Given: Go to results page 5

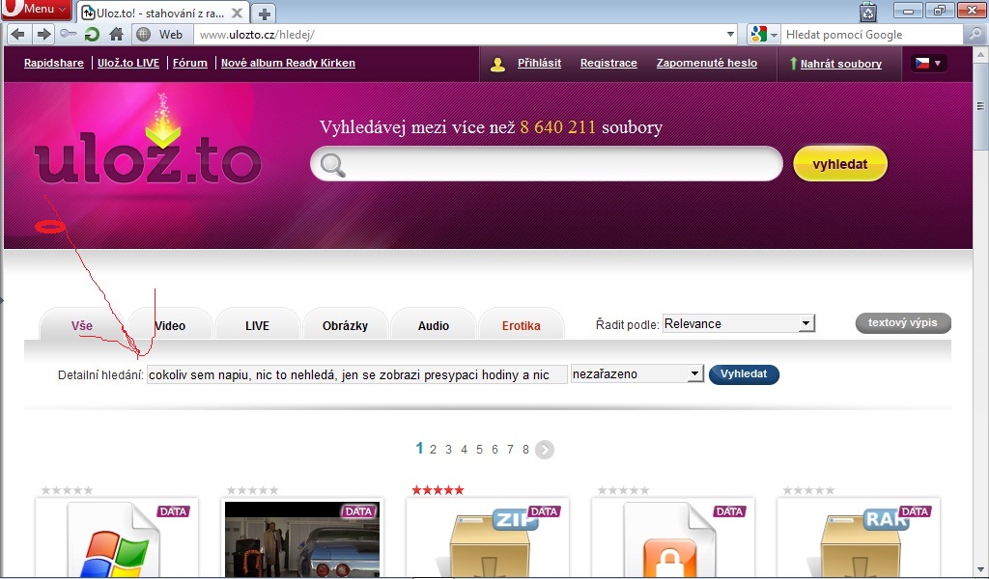Looking at the screenshot, I should coord(479,450).
